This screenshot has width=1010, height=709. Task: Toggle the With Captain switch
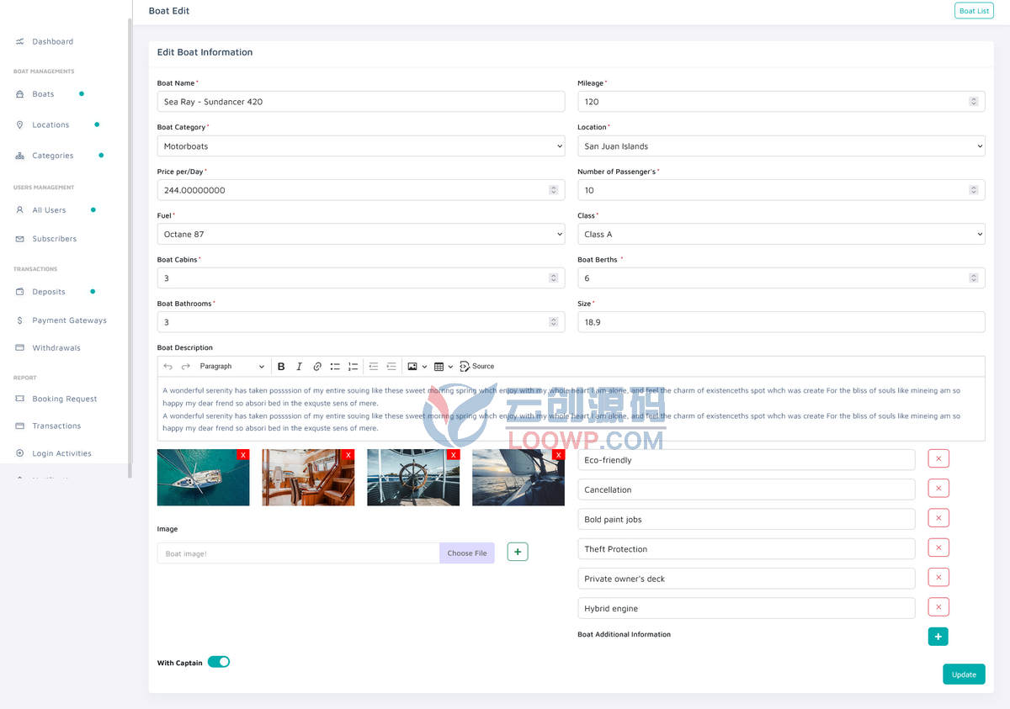coord(219,662)
